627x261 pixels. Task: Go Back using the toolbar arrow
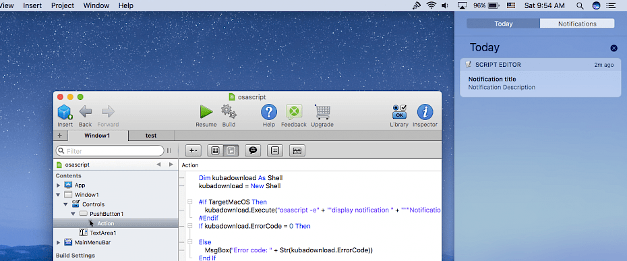pos(85,112)
